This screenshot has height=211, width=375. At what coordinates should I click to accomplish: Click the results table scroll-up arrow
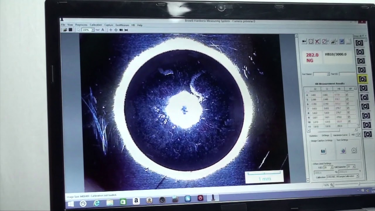click(355, 88)
